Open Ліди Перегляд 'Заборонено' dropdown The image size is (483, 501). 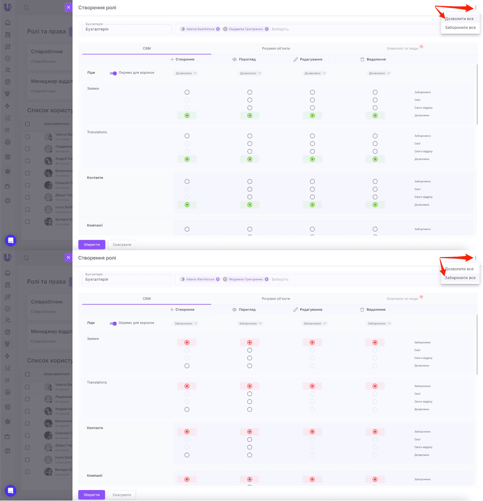point(250,323)
